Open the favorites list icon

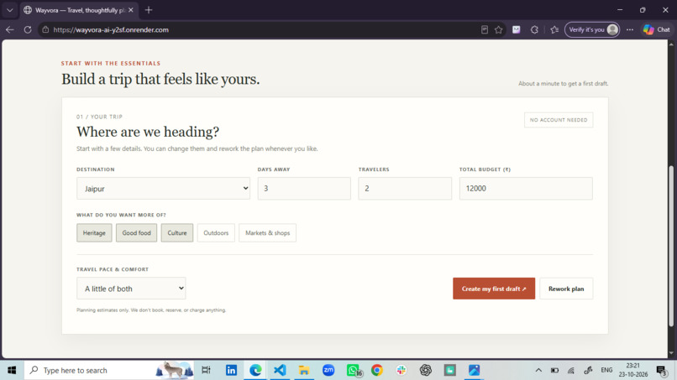pyautogui.click(x=554, y=29)
